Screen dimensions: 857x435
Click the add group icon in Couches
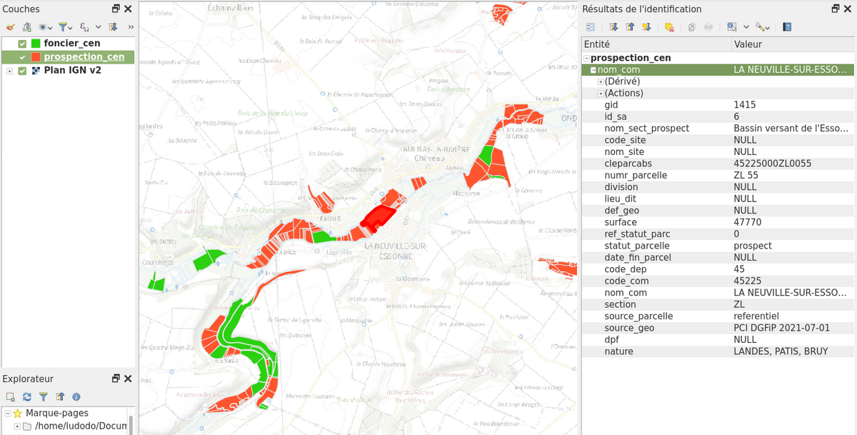[x=27, y=27]
